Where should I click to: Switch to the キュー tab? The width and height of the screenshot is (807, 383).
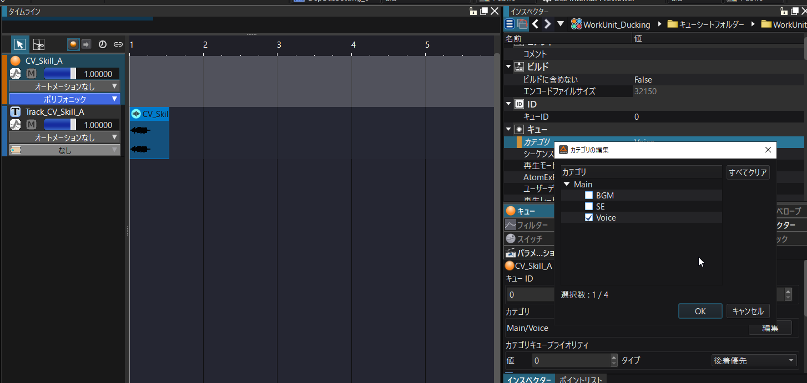[528, 211]
